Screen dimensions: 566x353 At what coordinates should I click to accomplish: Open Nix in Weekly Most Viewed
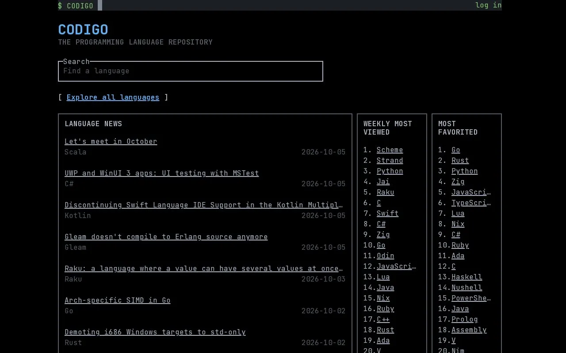point(383,298)
